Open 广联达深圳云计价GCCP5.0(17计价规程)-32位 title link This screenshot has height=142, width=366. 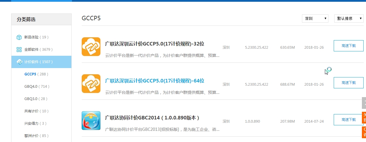click(155, 44)
